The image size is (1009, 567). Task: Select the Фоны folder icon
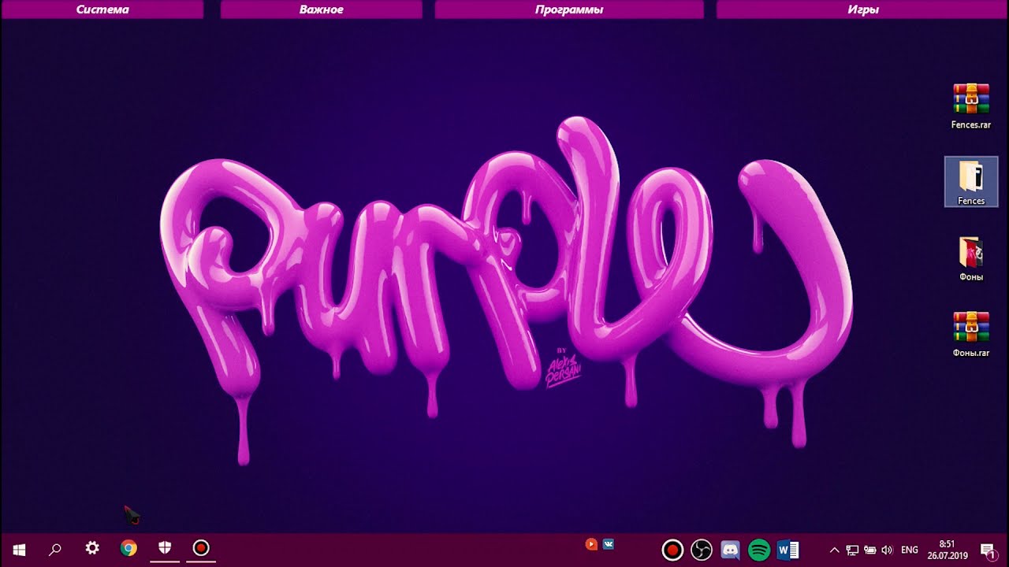pyautogui.click(x=971, y=259)
